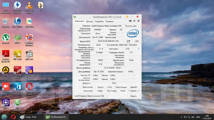Viewport: 214px width, 120px height.
Task: Toggle the OpenCL checkbox
Action: coord(96,87)
